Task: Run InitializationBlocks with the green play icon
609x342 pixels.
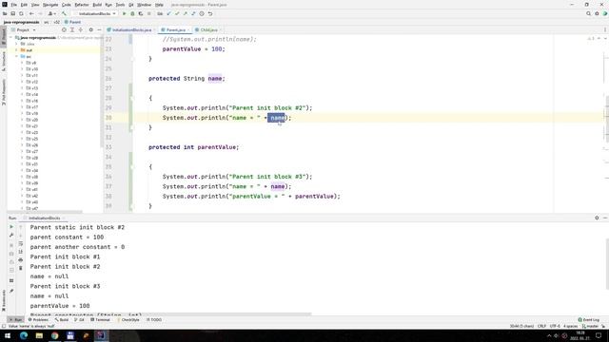Action: click(x=125, y=13)
